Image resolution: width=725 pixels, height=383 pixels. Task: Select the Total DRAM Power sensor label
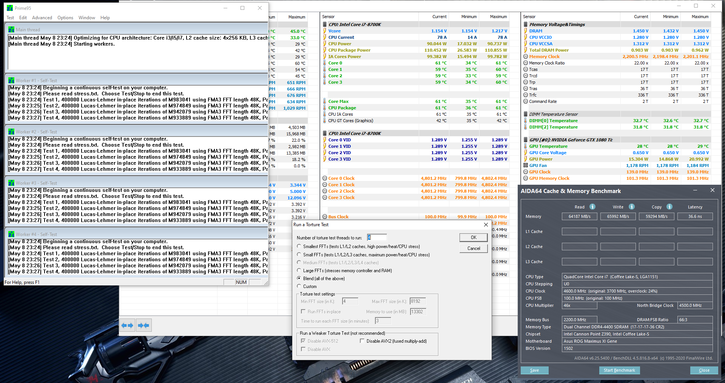(x=549, y=50)
